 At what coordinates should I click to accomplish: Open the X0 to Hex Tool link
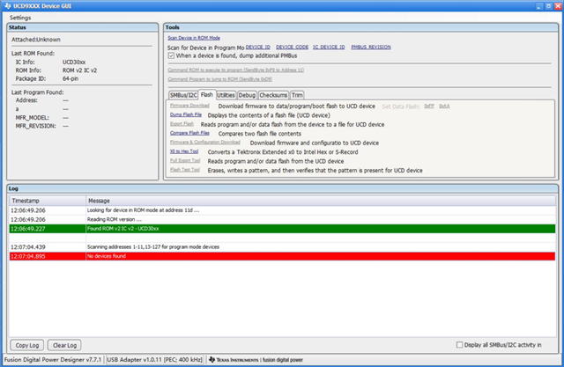[x=184, y=151]
